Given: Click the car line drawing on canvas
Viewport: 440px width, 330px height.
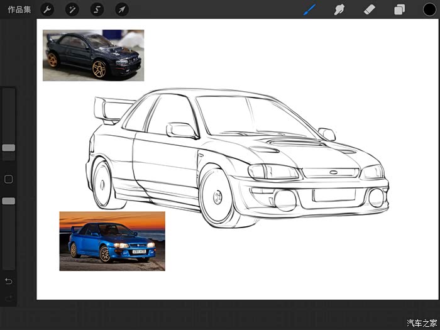Looking at the screenshot, I should pyautogui.click(x=237, y=158).
